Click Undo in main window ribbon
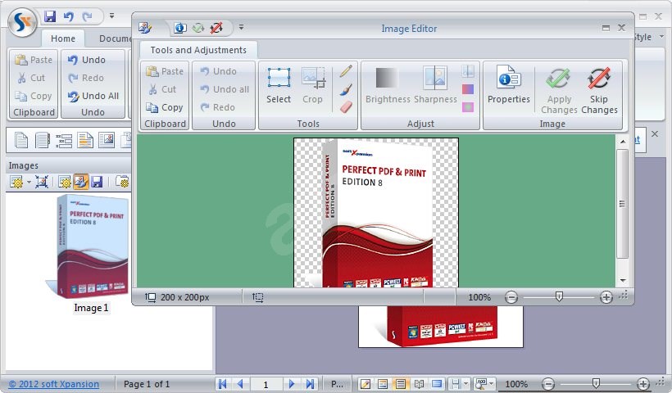 click(87, 60)
